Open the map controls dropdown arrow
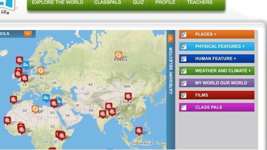This screenshot has width=267, height=150. coord(28,34)
